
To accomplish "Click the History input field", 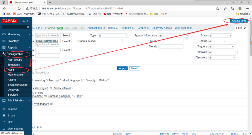I will (x=171, y=41).
